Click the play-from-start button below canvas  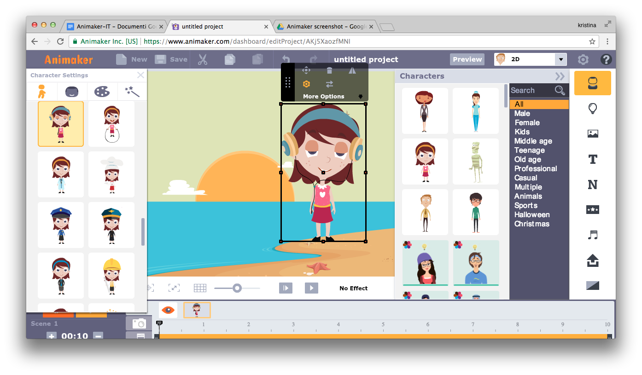coord(286,288)
